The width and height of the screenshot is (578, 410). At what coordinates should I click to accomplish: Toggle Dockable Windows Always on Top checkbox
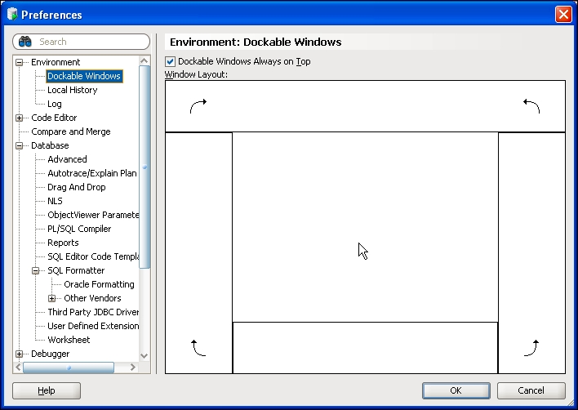point(170,61)
